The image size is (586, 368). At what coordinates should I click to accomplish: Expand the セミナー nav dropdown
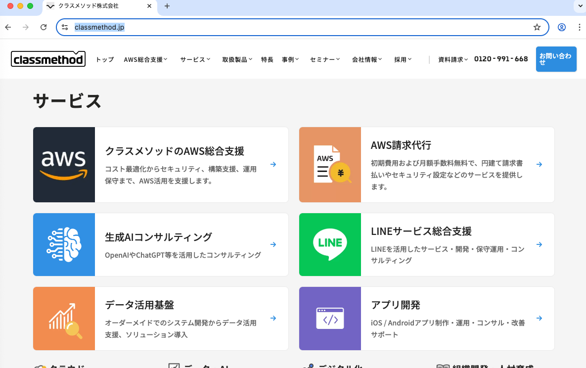pyautogui.click(x=325, y=59)
